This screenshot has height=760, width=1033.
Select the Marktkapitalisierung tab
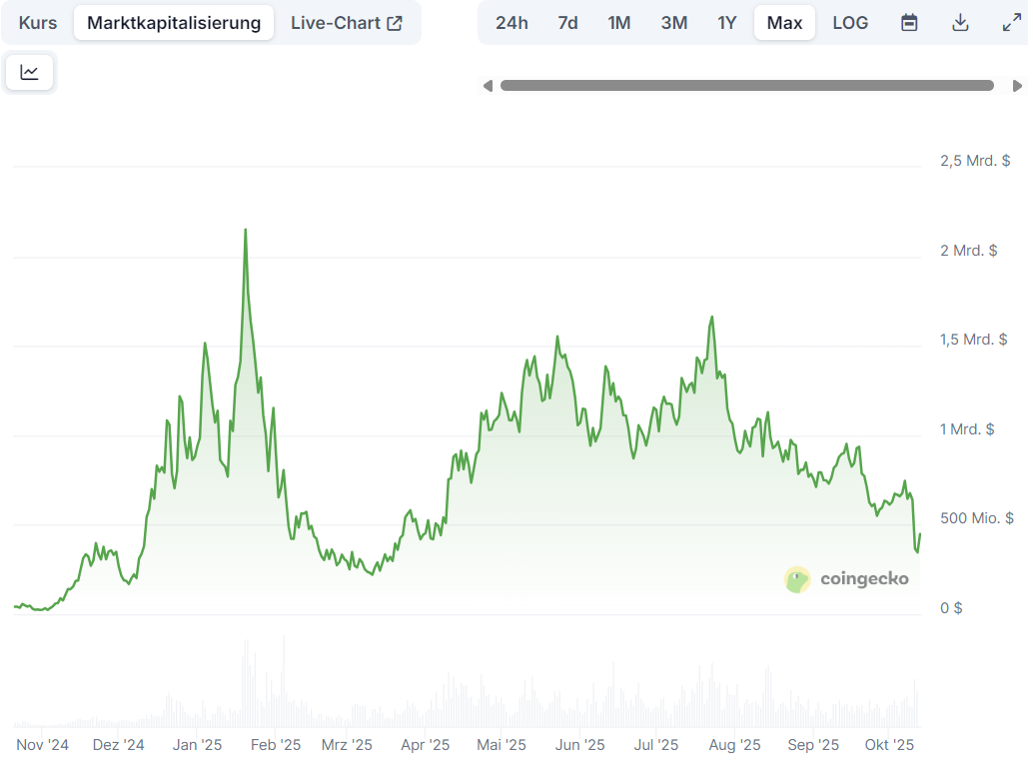174,23
